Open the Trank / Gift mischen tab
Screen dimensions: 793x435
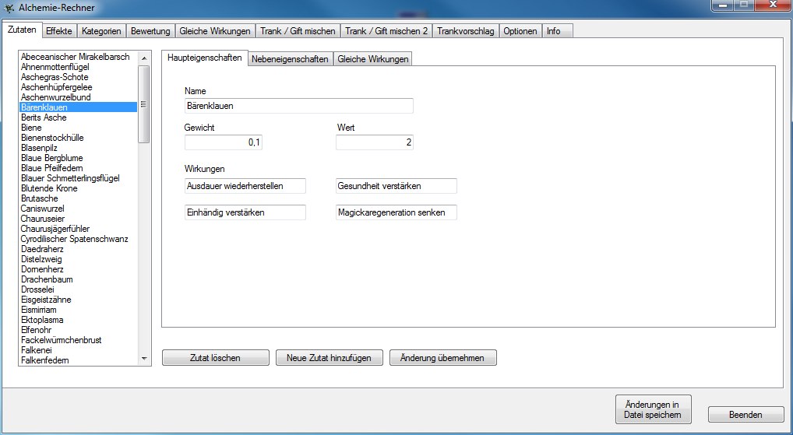point(298,31)
